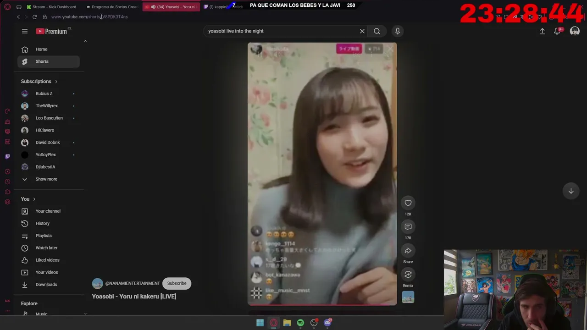Go to the next short with down arrow
Viewport: 587px width, 330px height.
click(571, 191)
